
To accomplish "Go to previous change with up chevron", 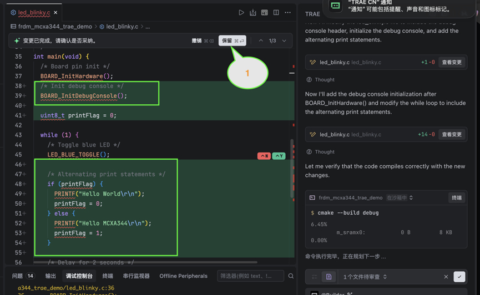I will (261, 40).
